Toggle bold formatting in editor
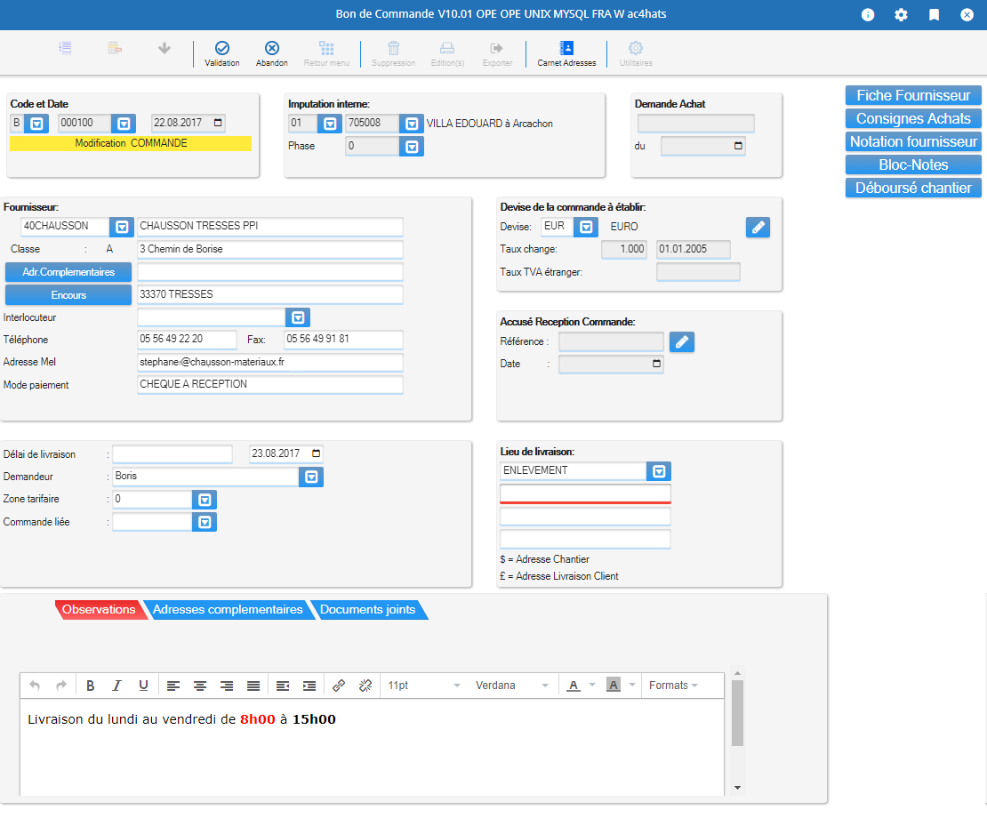987x818 pixels. click(91, 686)
